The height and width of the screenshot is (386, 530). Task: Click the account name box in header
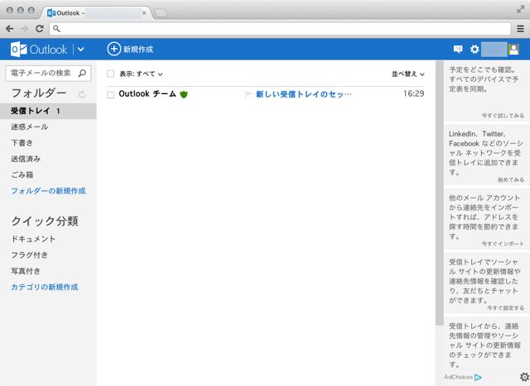pos(494,50)
